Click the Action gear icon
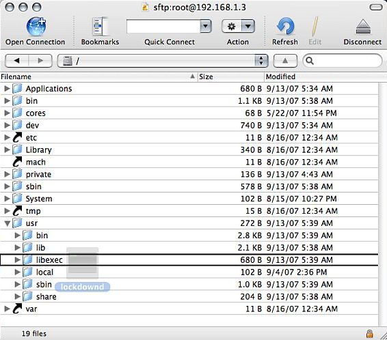The width and height of the screenshot is (387, 340). [232, 26]
